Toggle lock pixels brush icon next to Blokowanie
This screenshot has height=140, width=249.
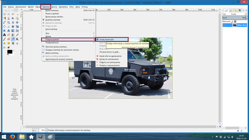232,22
